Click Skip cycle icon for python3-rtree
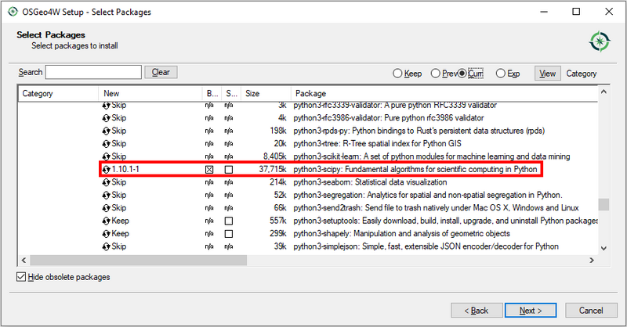 [x=107, y=144]
